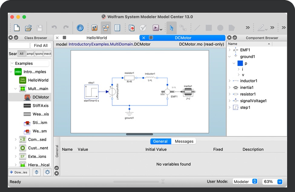
Task: Click the blue Info icon
Action: tap(80, 28)
